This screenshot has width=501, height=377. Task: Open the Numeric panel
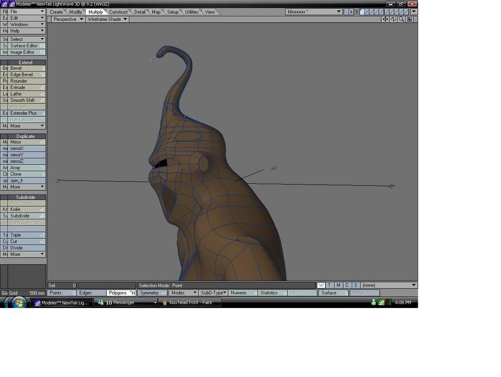(x=243, y=293)
